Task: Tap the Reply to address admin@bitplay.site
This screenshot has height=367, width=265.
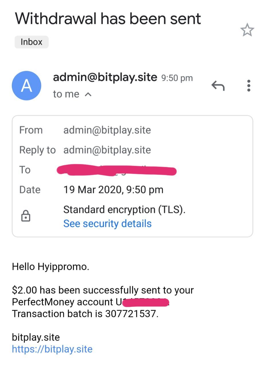Action: pyautogui.click(x=107, y=150)
